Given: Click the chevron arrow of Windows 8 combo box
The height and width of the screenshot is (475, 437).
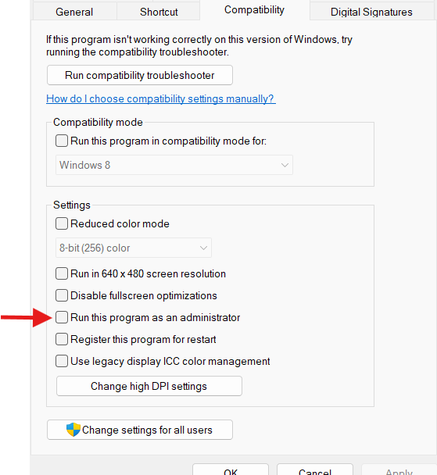Looking at the screenshot, I should [285, 165].
